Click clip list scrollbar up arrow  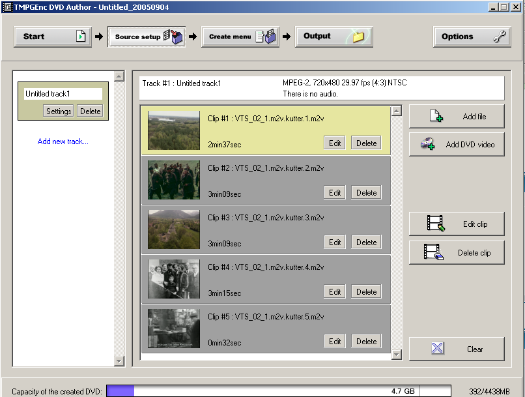click(397, 111)
